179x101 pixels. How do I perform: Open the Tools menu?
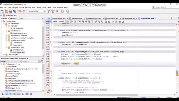coord(54,8)
